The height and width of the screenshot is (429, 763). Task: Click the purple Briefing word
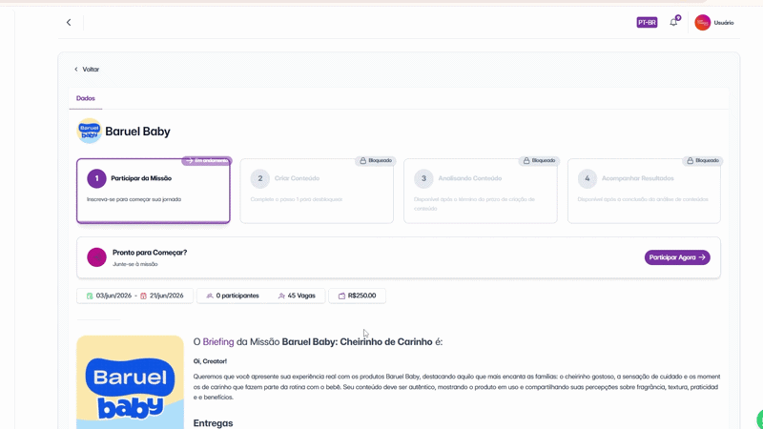[x=218, y=342]
